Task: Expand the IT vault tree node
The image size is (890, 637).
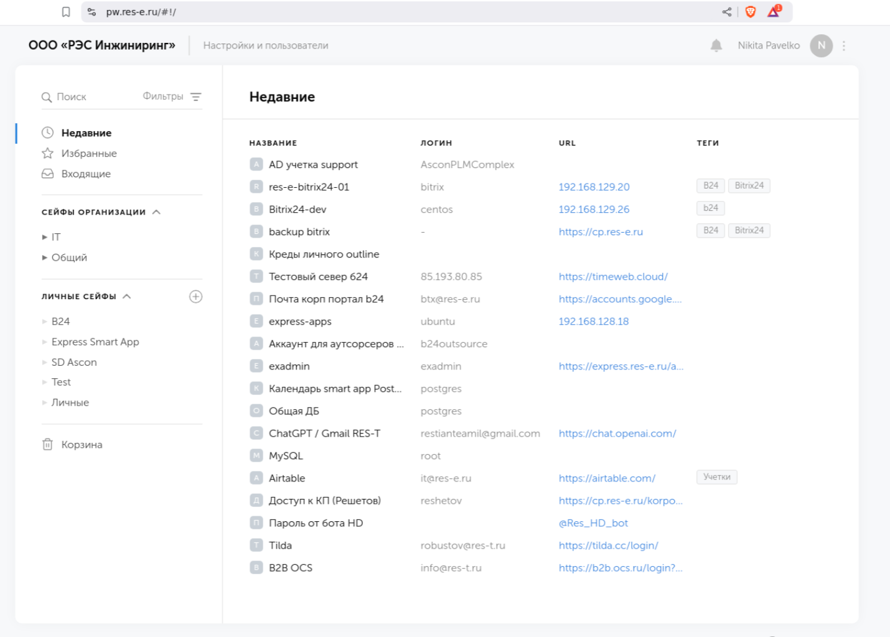Action: tap(45, 237)
